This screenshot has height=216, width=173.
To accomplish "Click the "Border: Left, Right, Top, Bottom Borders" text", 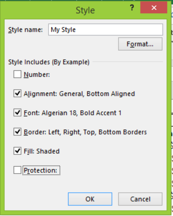I will [85, 132].
